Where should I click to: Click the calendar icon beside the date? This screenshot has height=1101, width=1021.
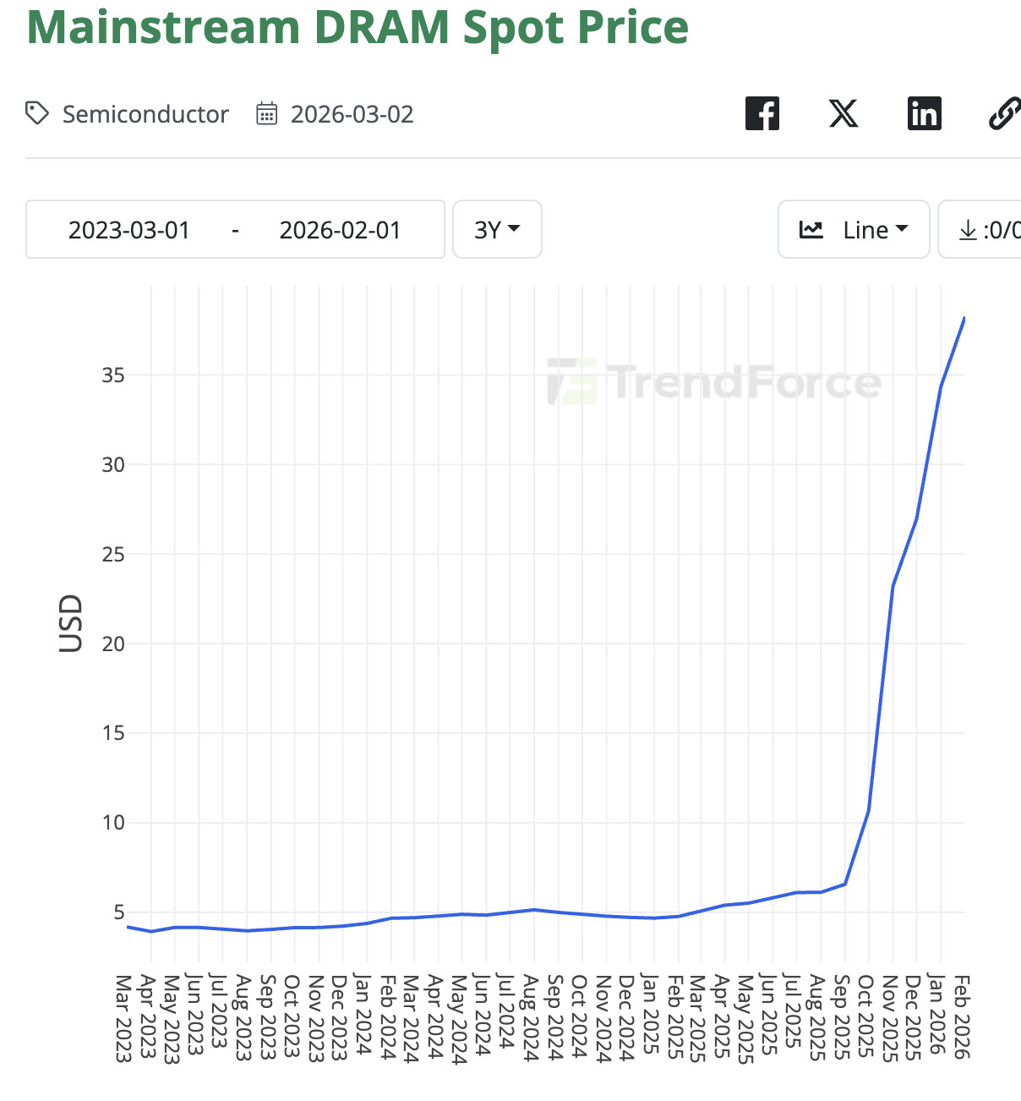coord(266,113)
